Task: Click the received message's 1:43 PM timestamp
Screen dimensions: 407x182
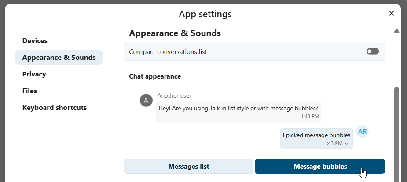Action: click(310, 116)
